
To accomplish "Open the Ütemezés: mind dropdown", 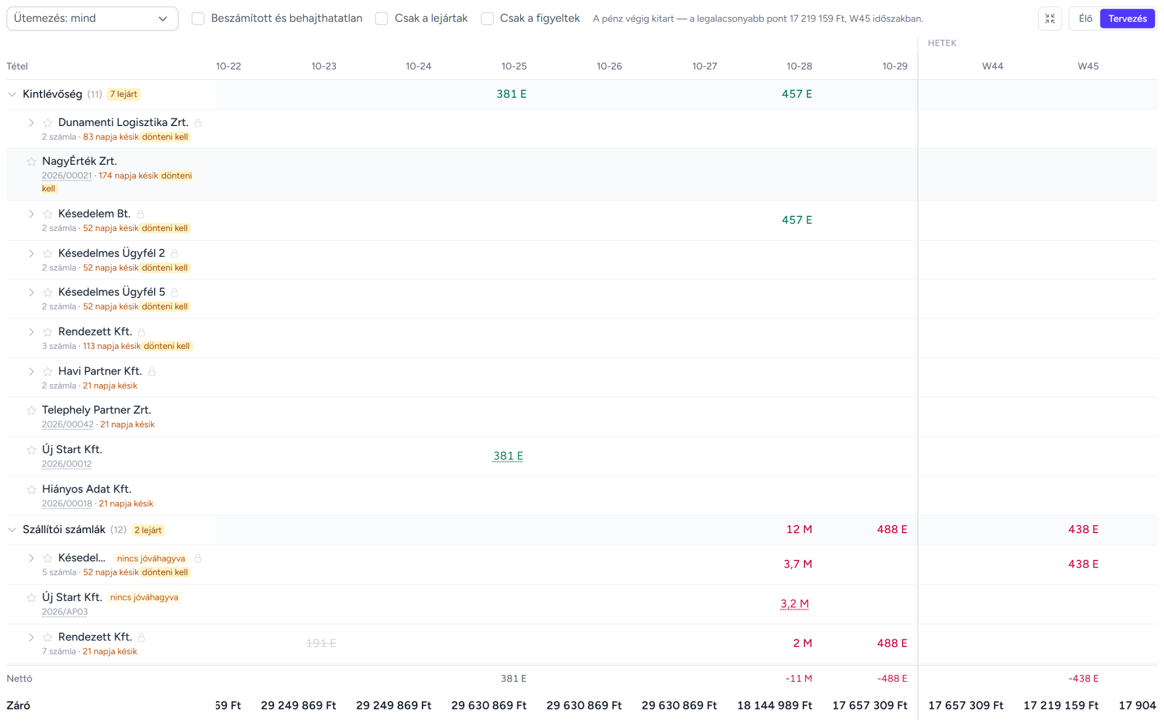I will point(92,19).
